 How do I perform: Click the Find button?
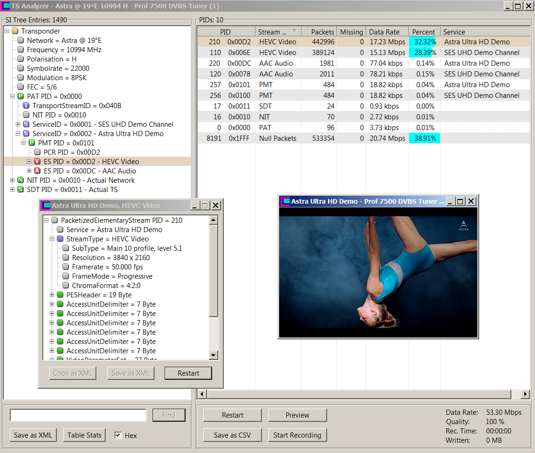point(169,415)
